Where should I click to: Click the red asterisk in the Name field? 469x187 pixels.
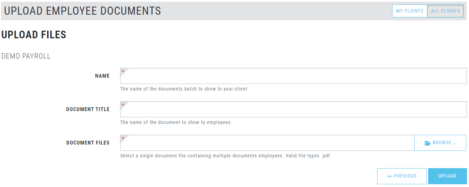point(123,72)
